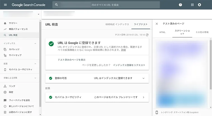Click テスト済みのページを表示 link

pos(71,60)
